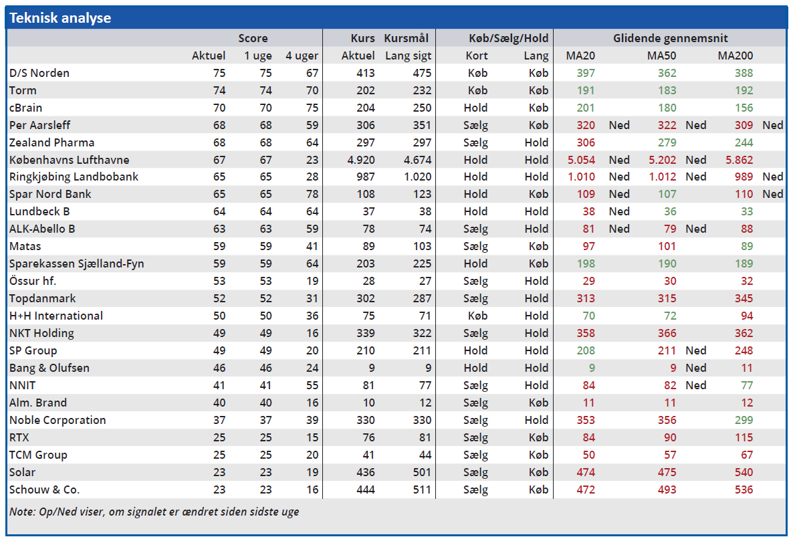Select Sparekassen Sjælland-Fyn in the list
The width and height of the screenshot is (793, 541).
pos(76,263)
